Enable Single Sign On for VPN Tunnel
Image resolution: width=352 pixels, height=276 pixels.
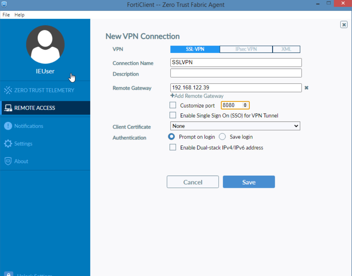coord(172,115)
